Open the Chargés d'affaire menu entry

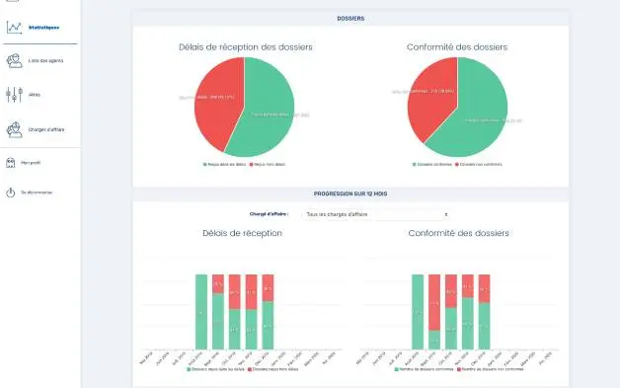[45, 129]
